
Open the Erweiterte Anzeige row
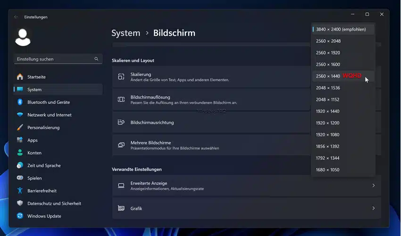point(247,186)
